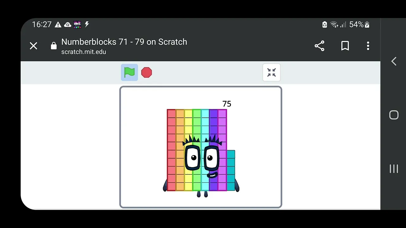Tap the warning triangle status icon
The width and height of the screenshot is (406, 228).
click(x=58, y=25)
